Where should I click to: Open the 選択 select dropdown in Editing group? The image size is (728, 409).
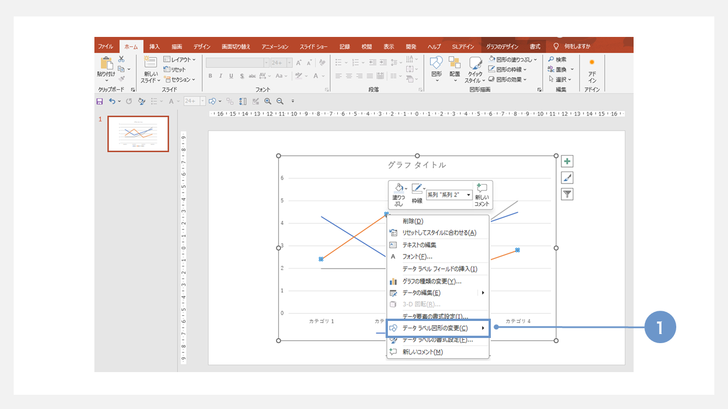click(561, 80)
